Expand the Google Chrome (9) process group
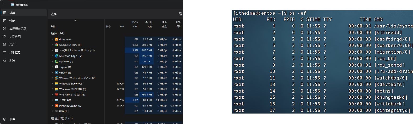 coord(52,45)
